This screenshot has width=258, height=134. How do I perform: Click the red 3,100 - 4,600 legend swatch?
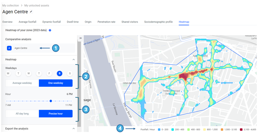241,129
